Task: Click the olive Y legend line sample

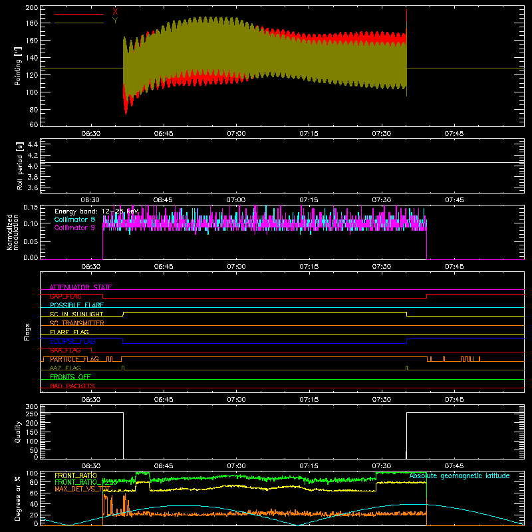Action: [79, 23]
